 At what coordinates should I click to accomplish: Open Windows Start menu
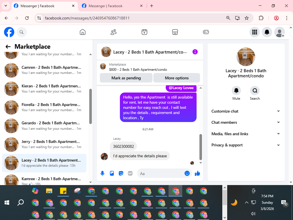pyautogui.click(x=7, y=203)
